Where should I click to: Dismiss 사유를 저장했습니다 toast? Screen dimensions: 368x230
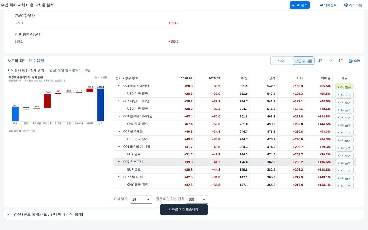184,209
